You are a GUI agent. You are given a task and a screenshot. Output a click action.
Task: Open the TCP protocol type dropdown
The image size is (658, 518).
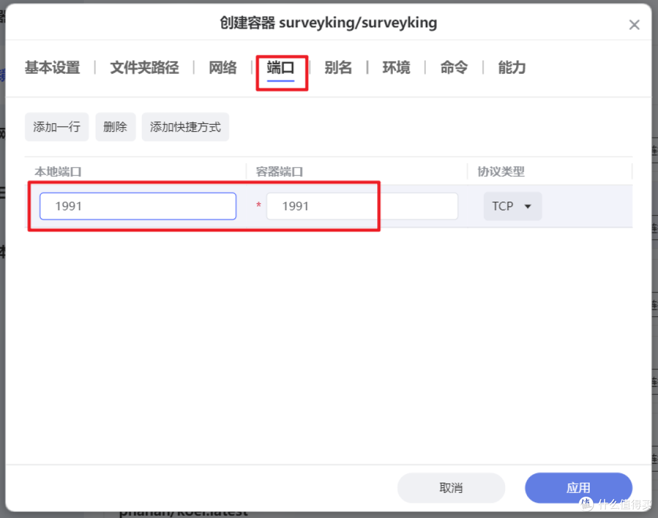[512, 206]
